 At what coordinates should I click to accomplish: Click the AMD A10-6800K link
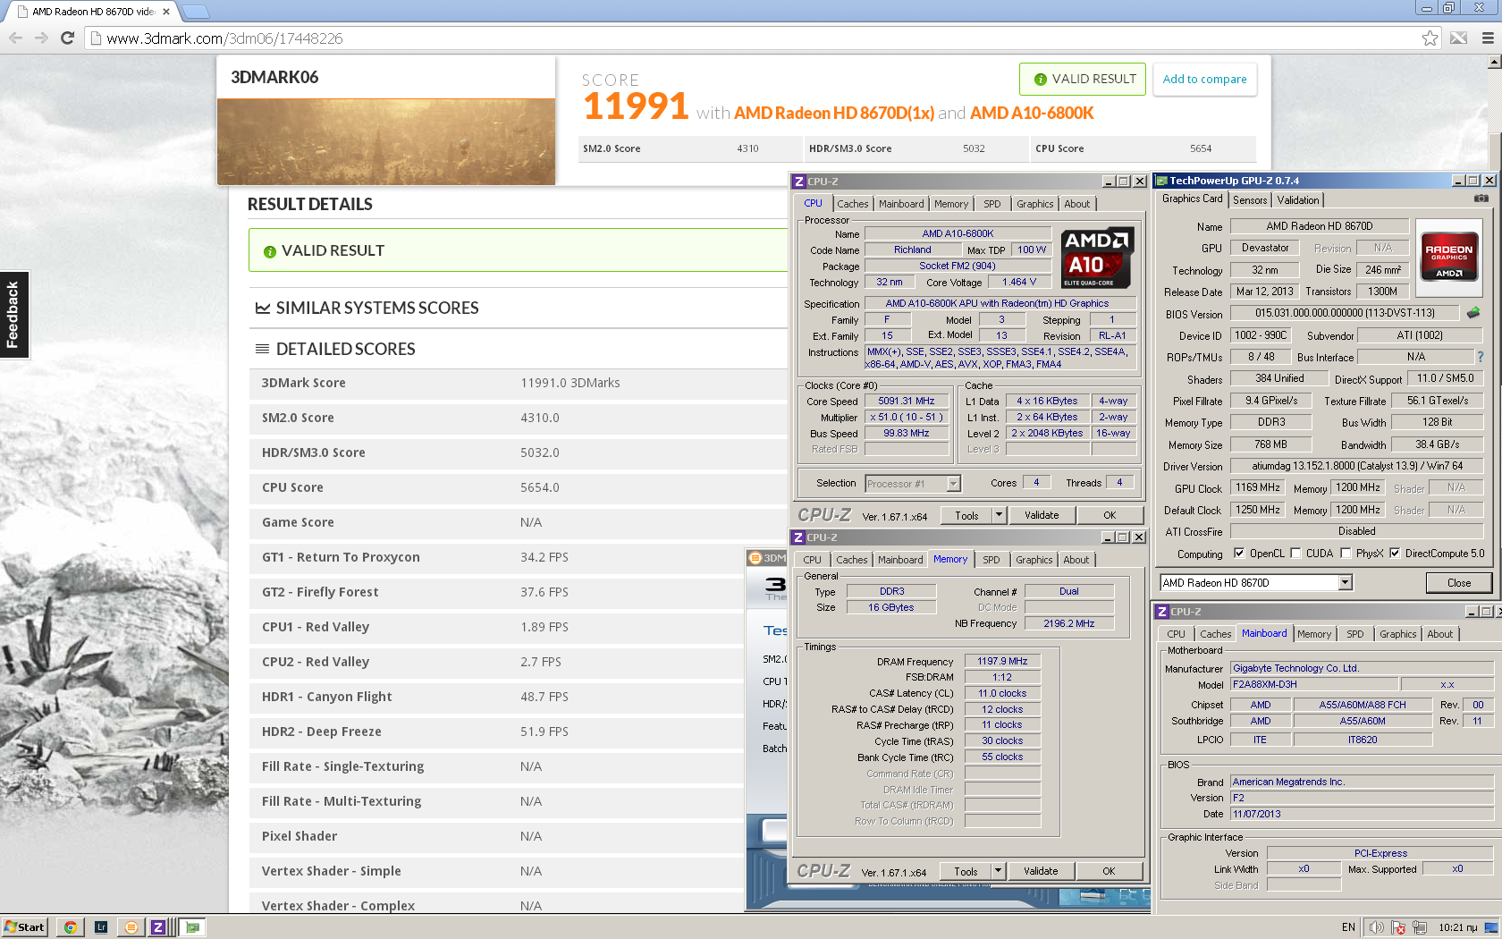tap(1032, 114)
